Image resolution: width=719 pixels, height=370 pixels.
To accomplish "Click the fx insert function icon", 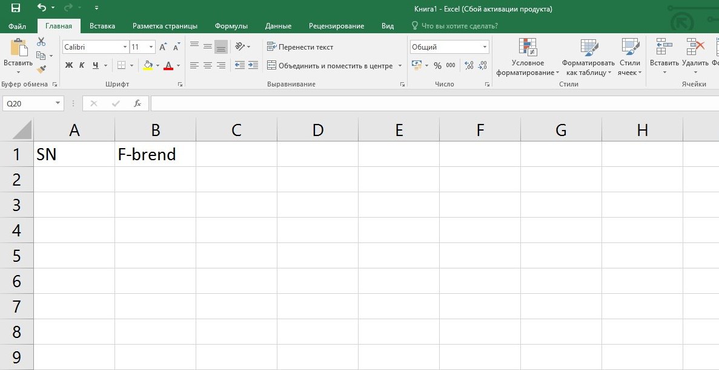I will tap(137, 103).
